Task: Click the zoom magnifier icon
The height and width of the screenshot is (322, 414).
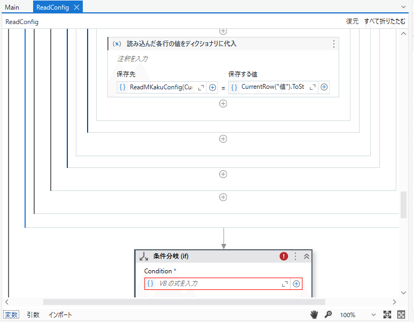Action: click(x=328, y=315)
